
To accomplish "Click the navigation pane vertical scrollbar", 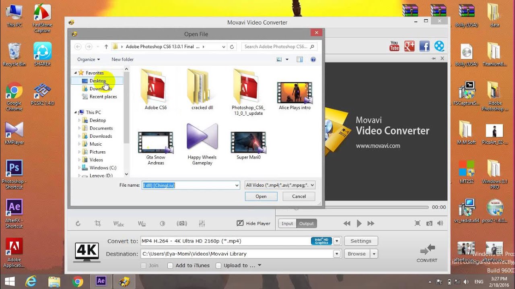I will (126, 122).
